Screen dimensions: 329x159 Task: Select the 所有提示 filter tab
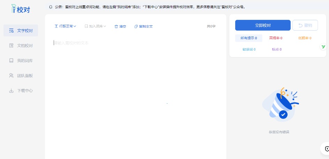[248, 38]
